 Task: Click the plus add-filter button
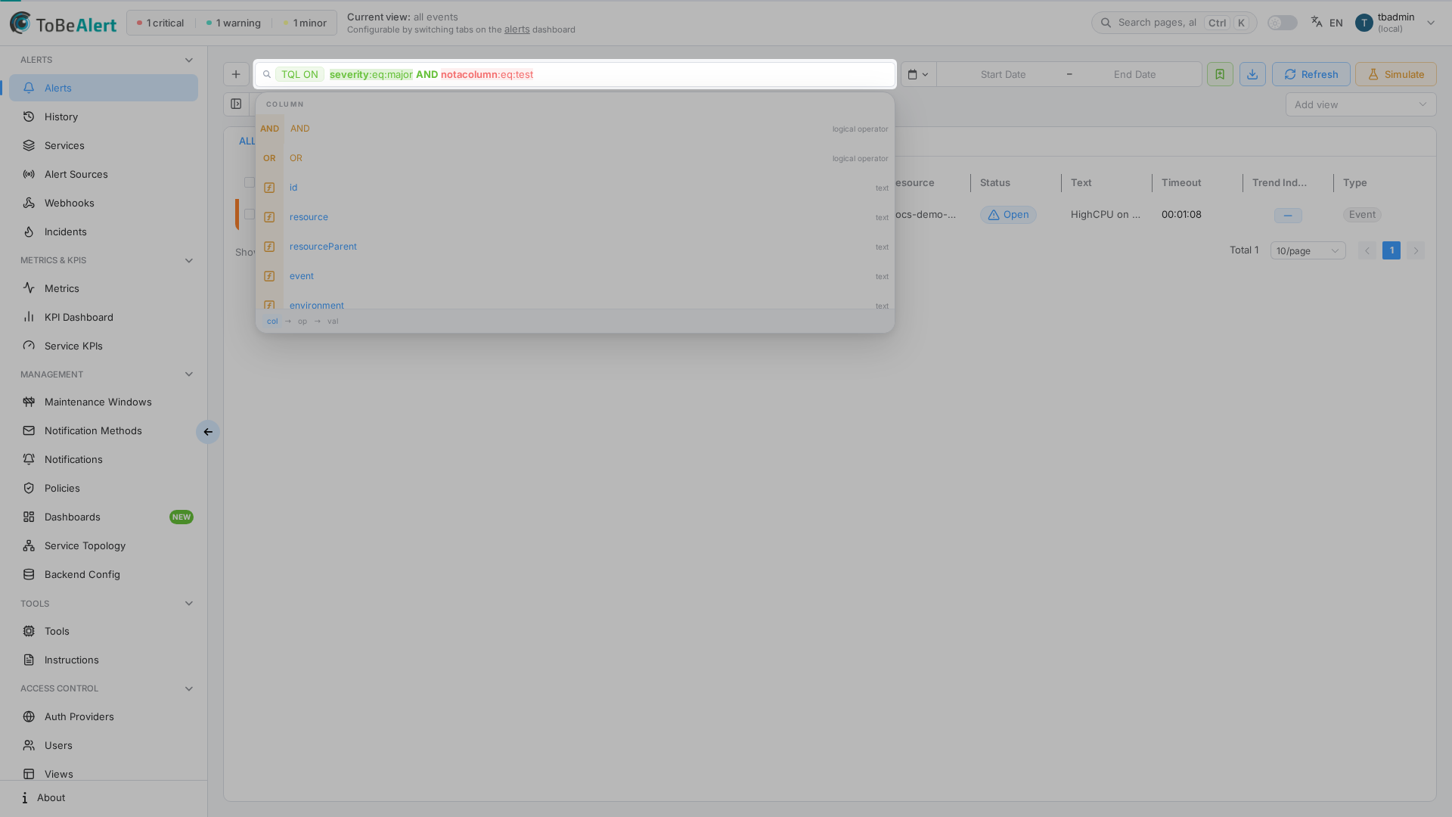[236, 74]
